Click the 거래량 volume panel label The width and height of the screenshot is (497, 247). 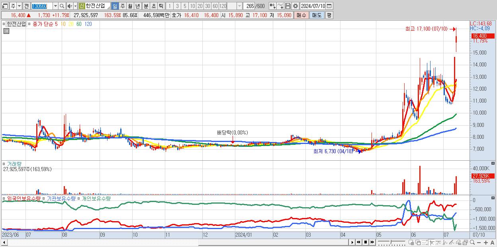[14, 163]
